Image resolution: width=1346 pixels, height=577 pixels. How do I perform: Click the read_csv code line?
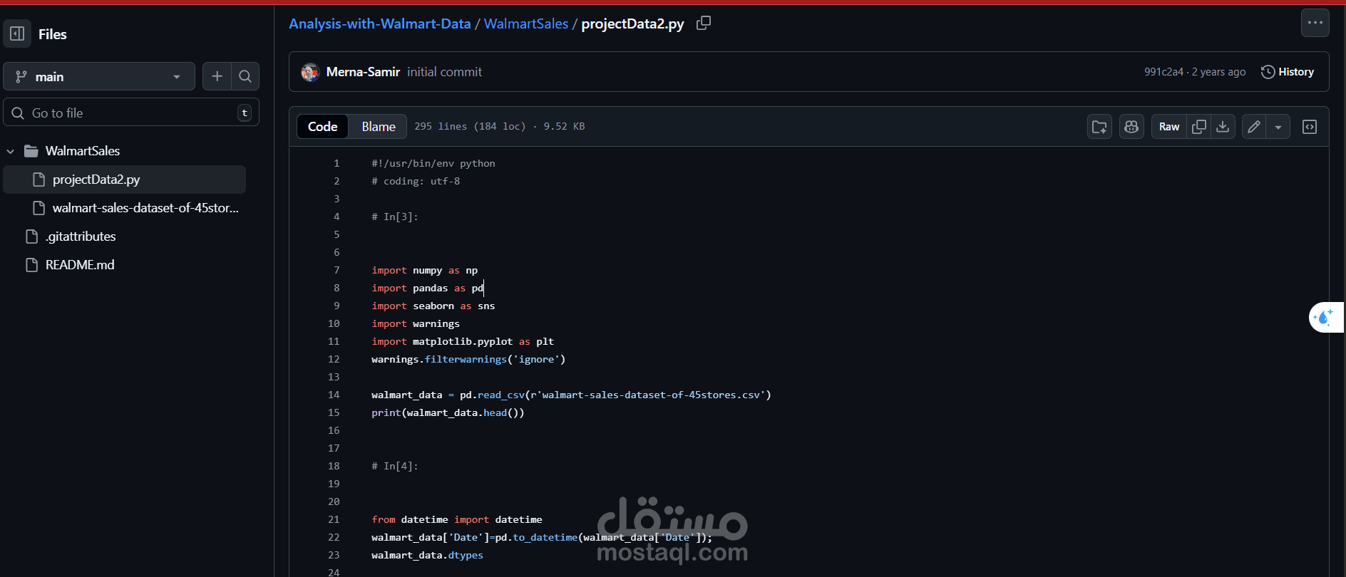coord(571,395)
